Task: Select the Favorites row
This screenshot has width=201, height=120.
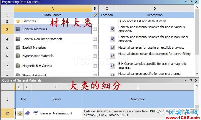Action: click(x=53, y=21)
